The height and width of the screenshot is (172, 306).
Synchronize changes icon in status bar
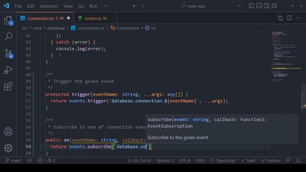[x=30, y=161]
